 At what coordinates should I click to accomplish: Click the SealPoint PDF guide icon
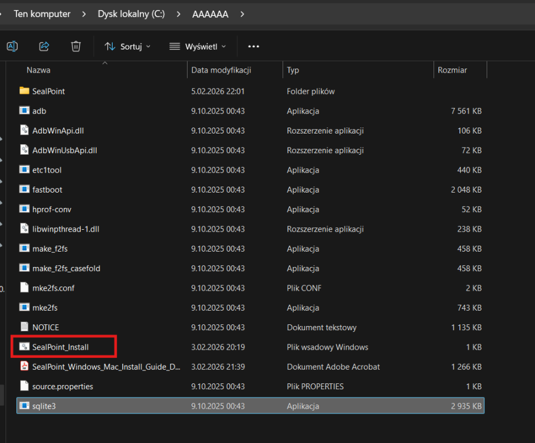point(24,367)
